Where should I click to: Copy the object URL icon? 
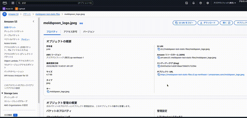[x=159, y=75]
